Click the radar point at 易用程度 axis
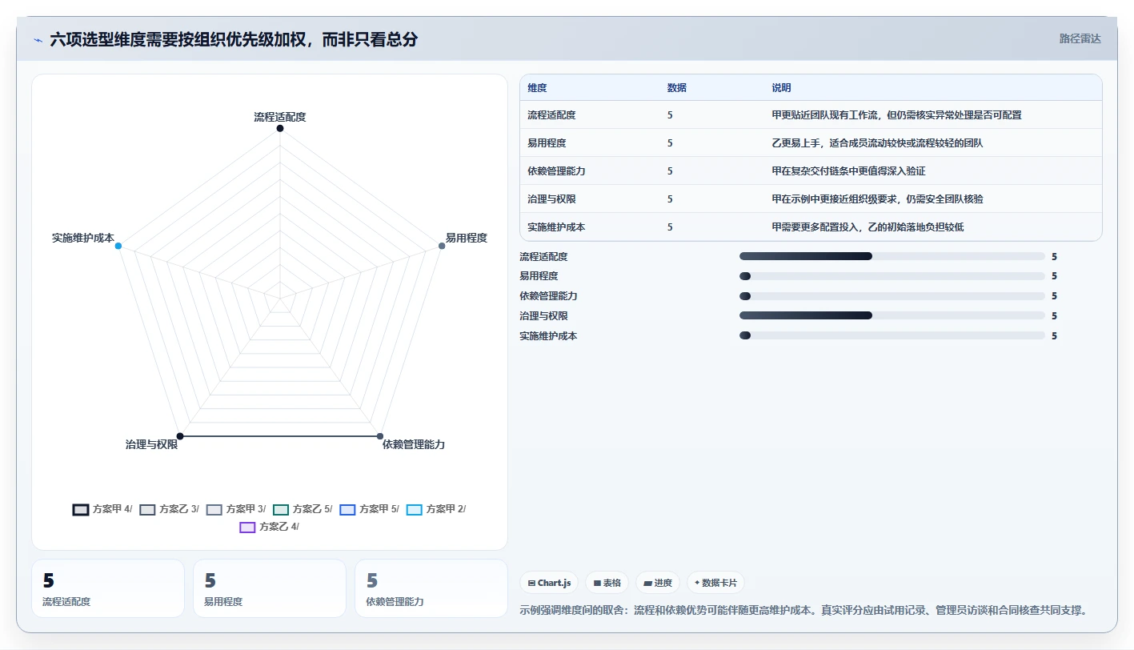 point(442,246)
